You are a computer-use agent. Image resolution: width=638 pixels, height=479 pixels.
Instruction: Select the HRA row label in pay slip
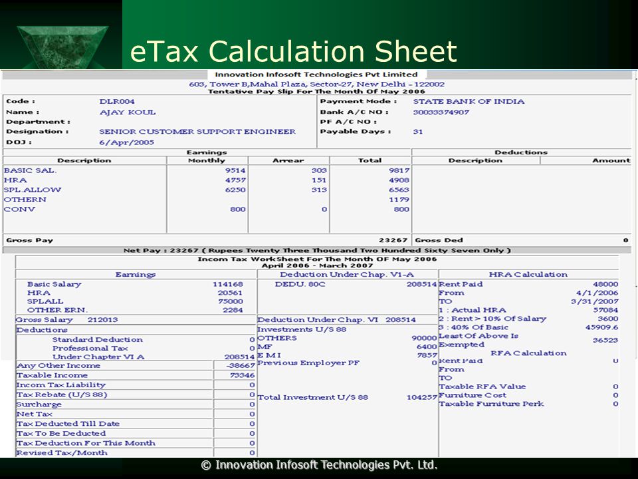(15, 180)
